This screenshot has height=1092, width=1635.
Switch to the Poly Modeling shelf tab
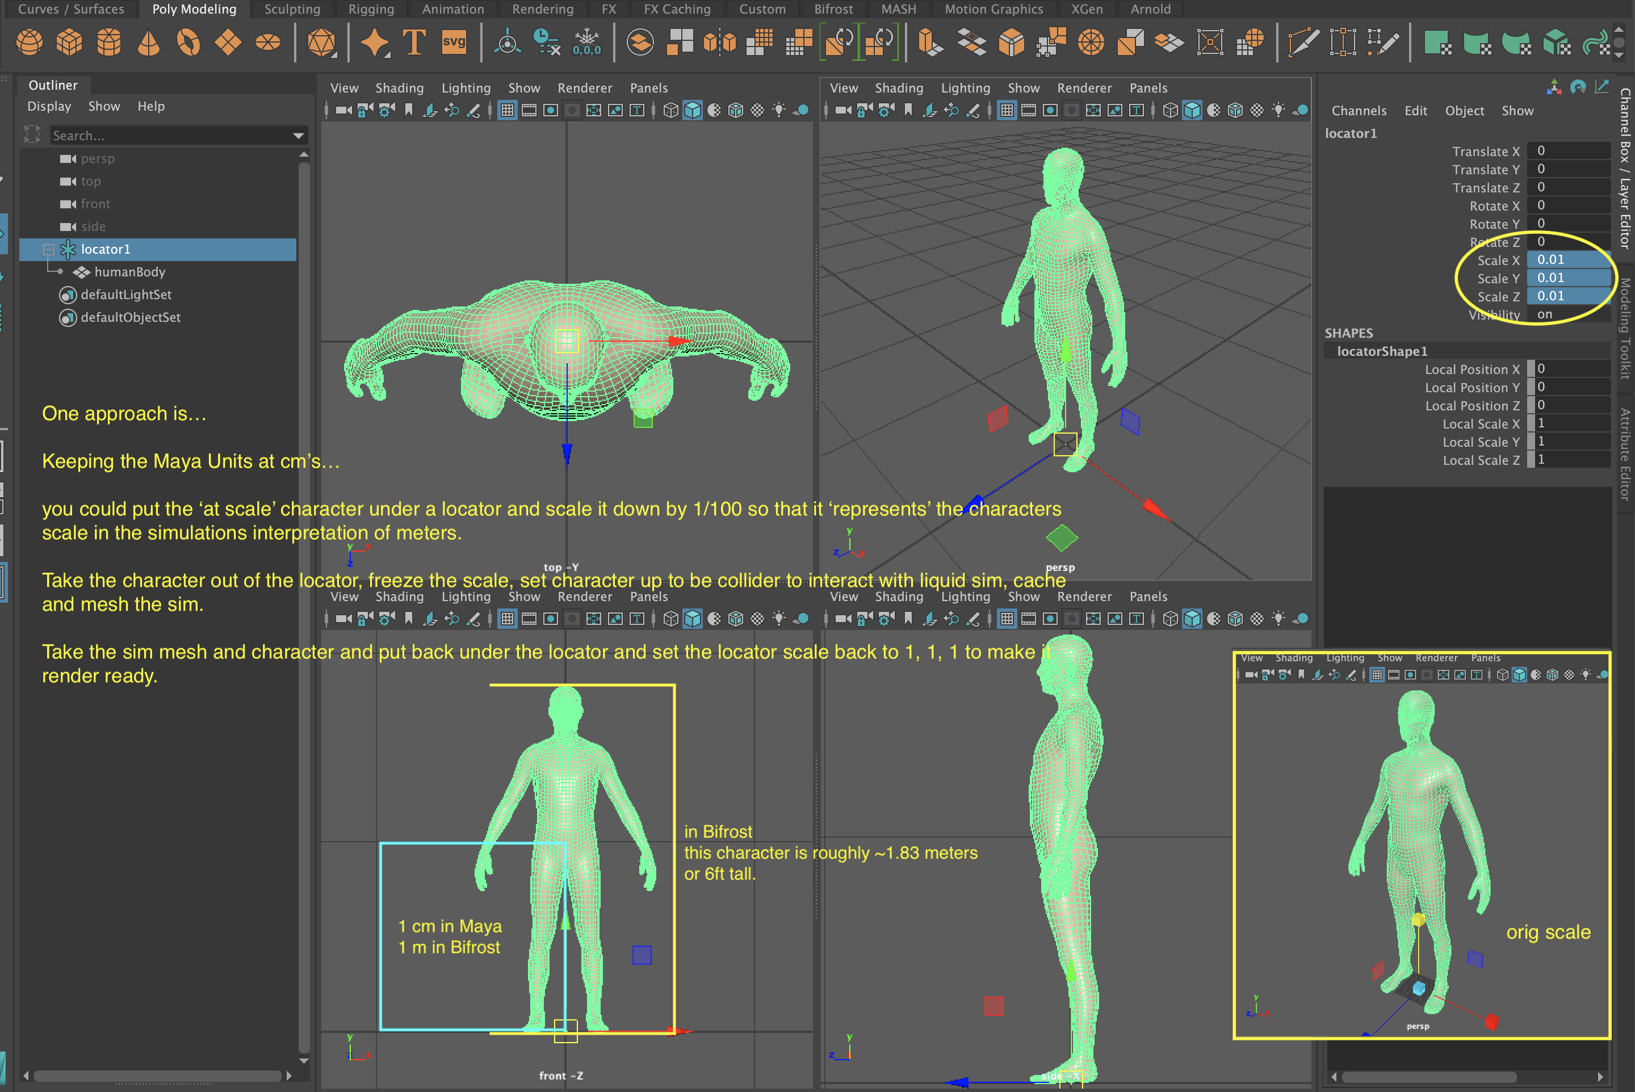point(194,9)
